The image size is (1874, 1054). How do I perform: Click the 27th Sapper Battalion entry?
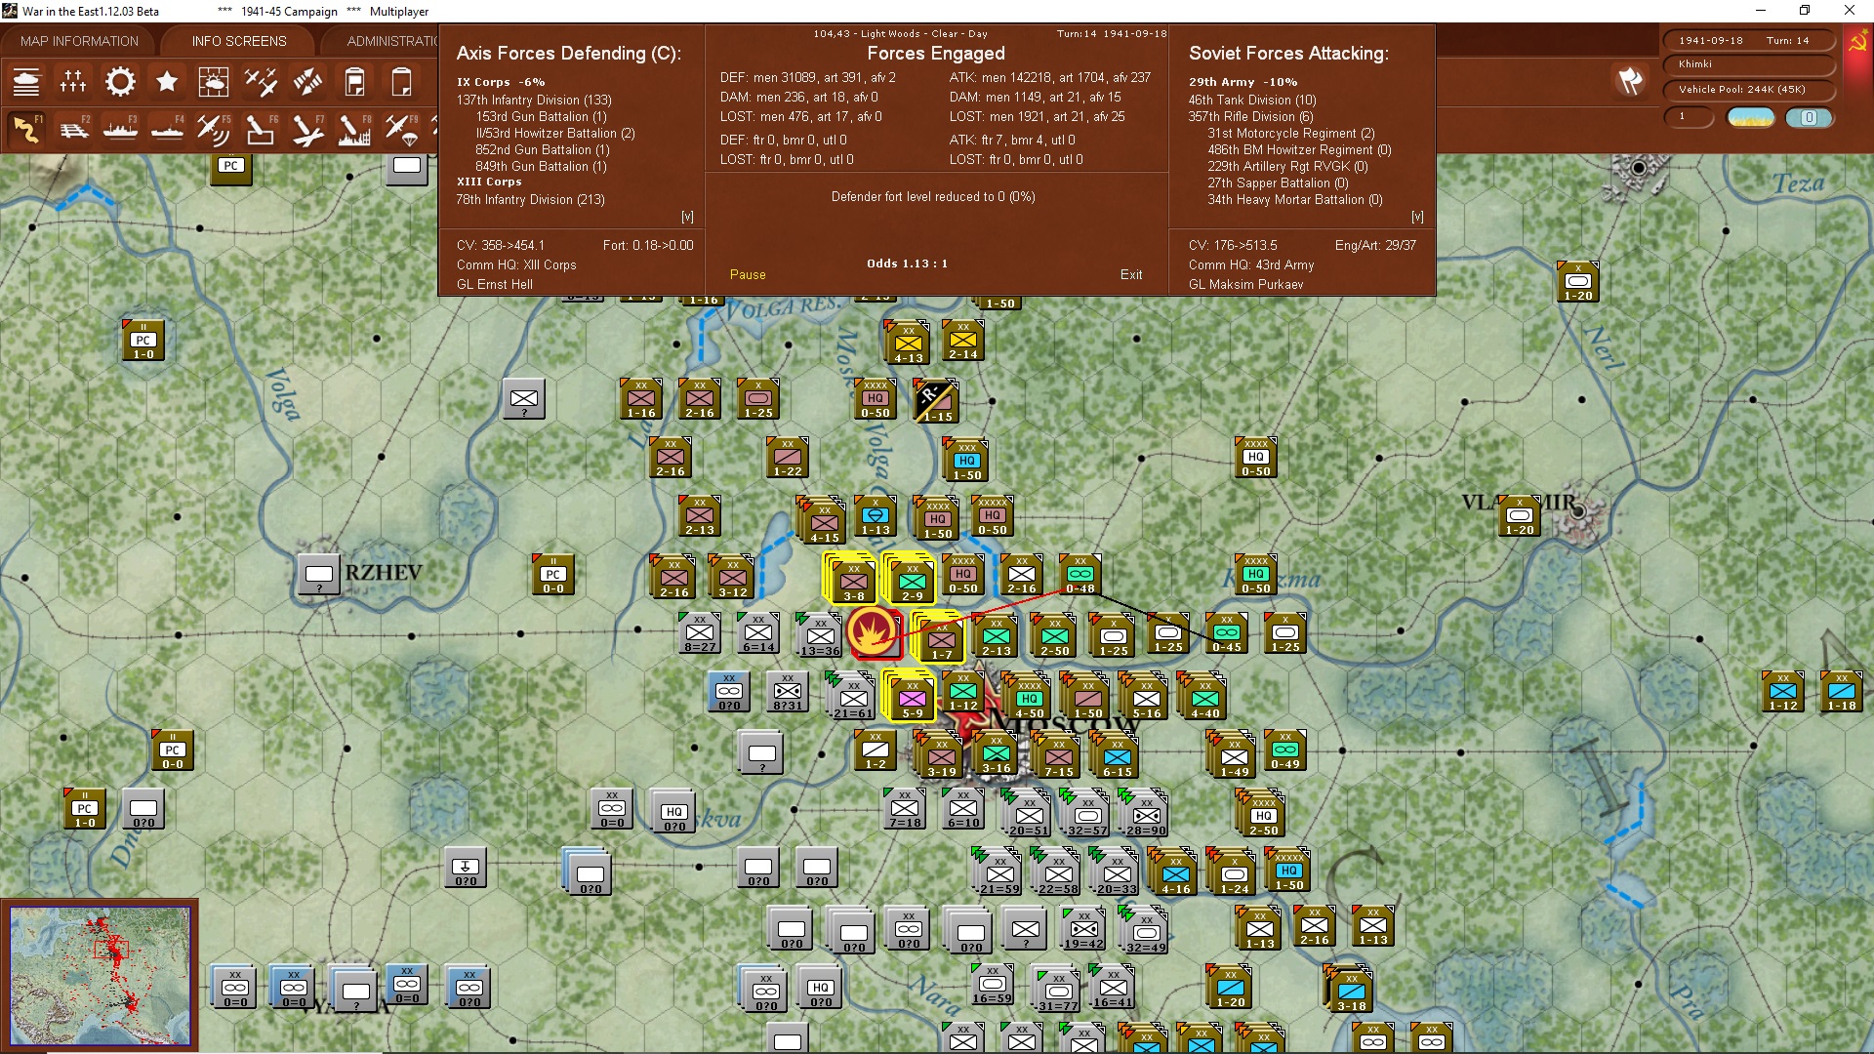tap(1277, 182)
